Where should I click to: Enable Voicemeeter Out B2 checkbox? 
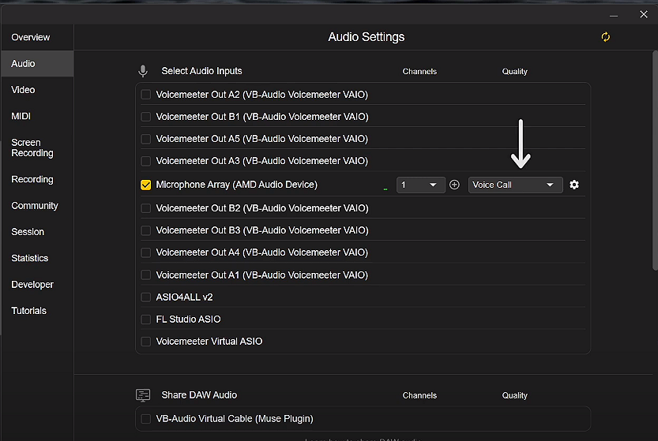[145, 208]
